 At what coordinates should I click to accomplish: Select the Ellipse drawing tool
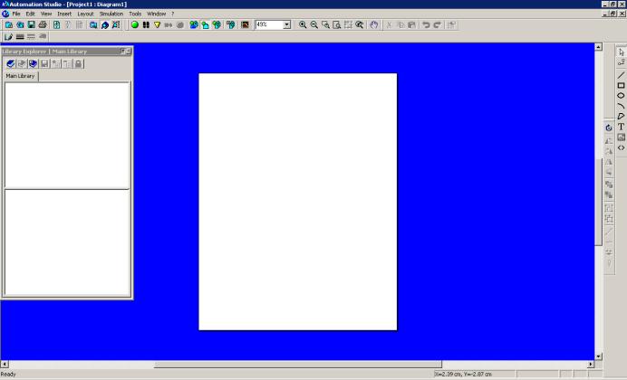coord(621,96)
